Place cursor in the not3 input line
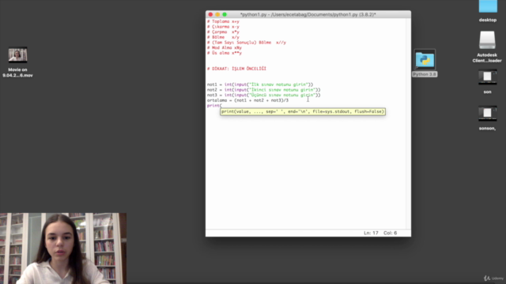Image resolution: width=506 pixels, height=284 pixels. [x=263, y=95]
